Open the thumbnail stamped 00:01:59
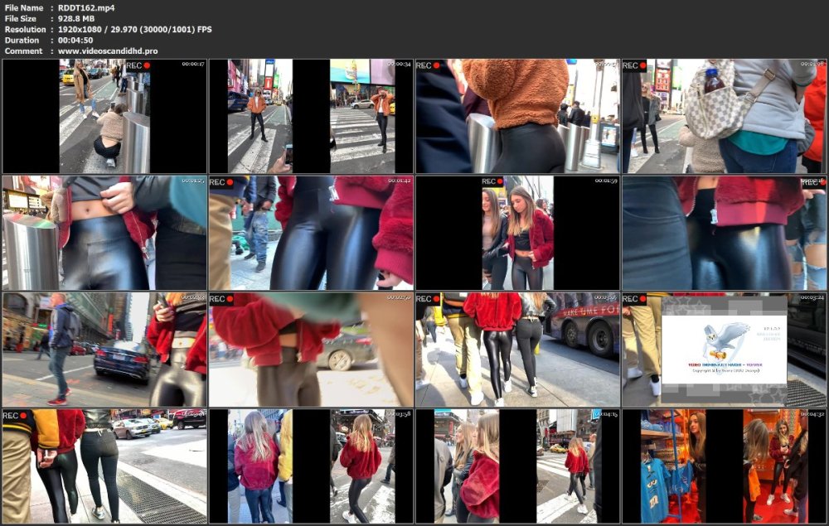The width and height of the screenshot is (829, 526). (517, 233)
